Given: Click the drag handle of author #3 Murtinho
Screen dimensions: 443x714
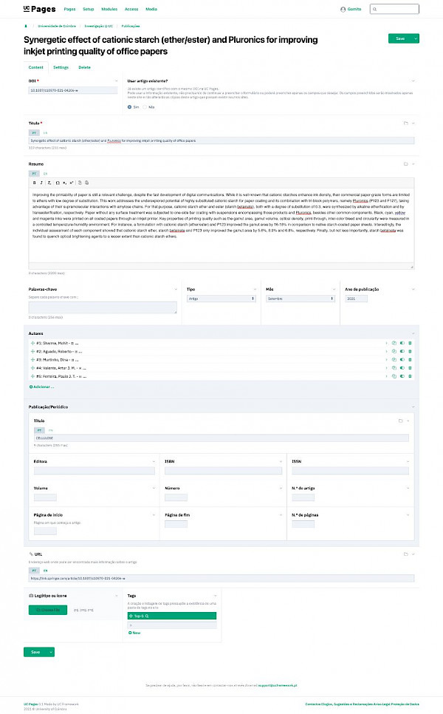Looking at the screenshot, I should coord(32,359).
